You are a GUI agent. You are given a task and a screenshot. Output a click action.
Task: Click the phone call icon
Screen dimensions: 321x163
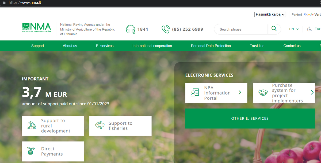click(166, 29)
